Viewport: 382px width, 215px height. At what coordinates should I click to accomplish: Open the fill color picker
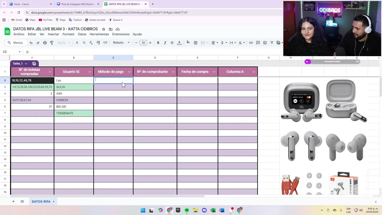click(x=188, y=42)
